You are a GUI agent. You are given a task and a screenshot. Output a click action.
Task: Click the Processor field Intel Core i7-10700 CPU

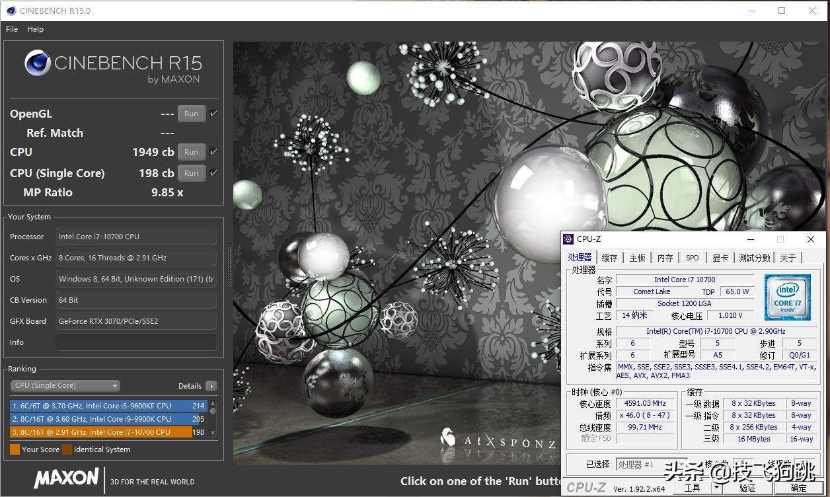pyautogui.click(x=136, y=237)
